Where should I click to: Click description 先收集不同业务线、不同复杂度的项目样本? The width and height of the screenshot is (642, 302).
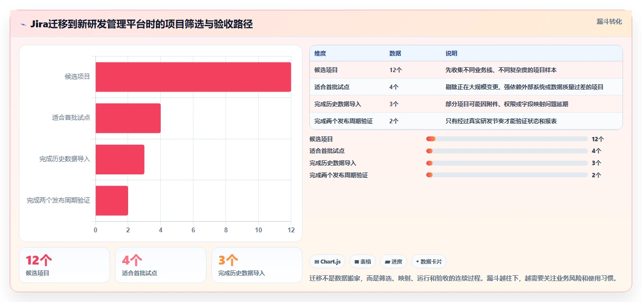point(501,70)
